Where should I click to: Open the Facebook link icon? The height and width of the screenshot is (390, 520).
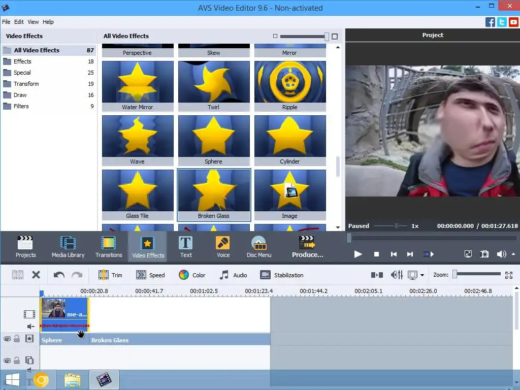pos(490,22)
